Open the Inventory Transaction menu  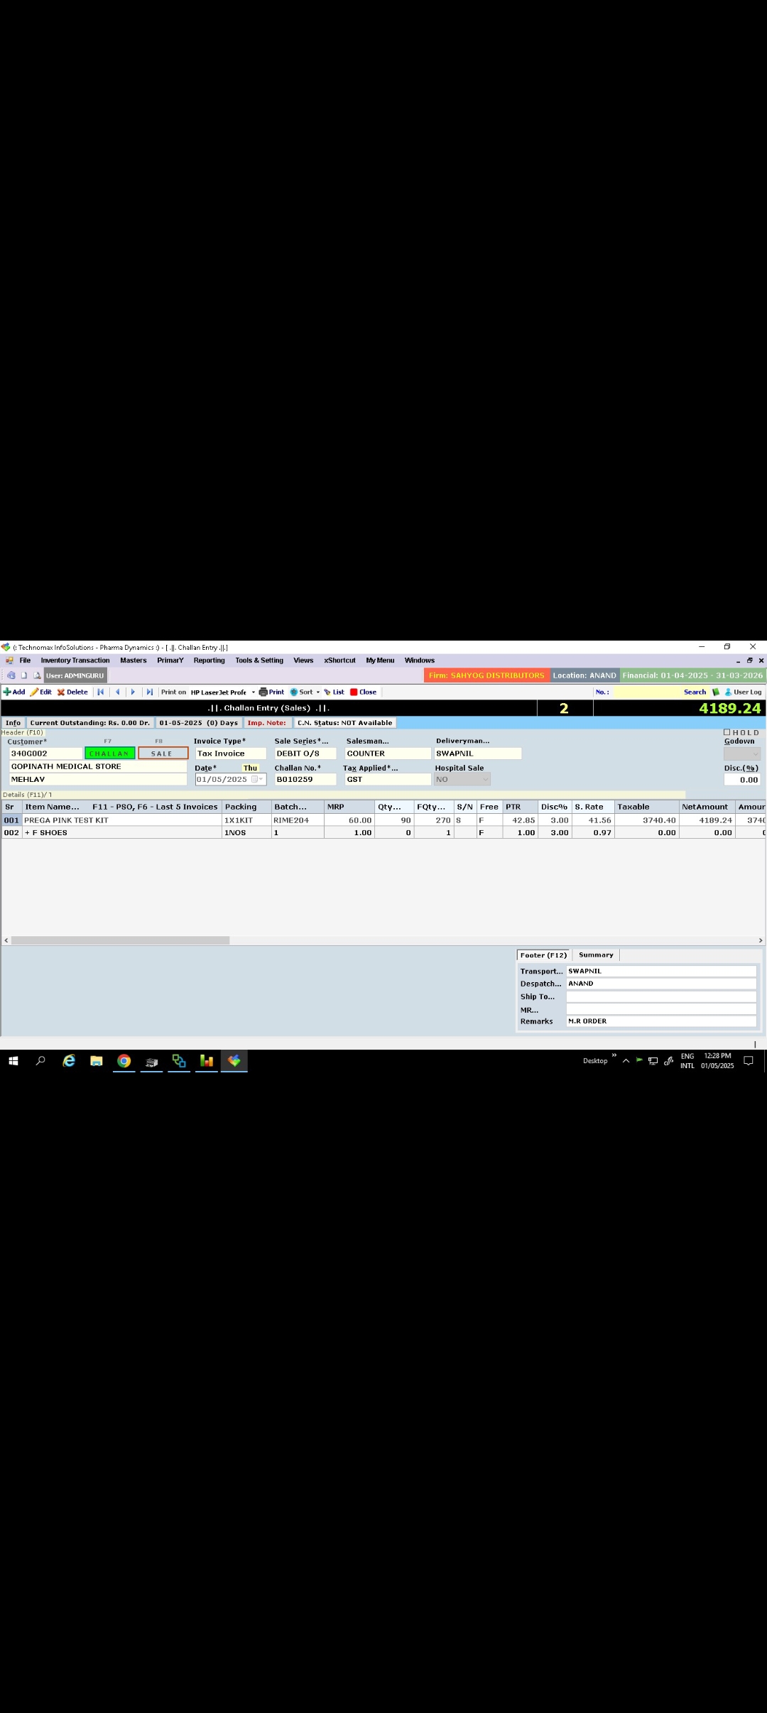[75, 660]
